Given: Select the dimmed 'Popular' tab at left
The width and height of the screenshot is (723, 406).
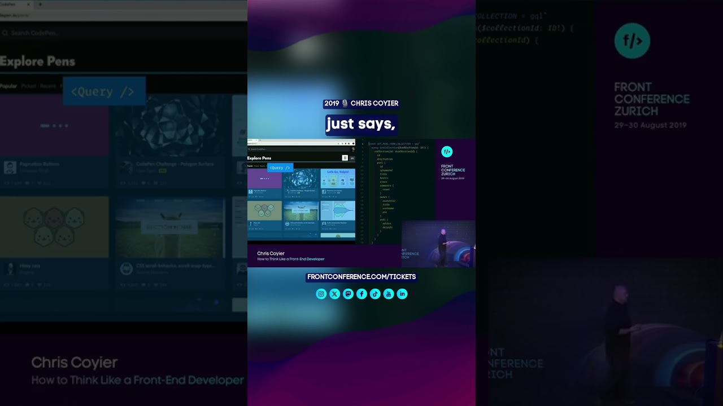Looking at the screenshot, I should click(8, 86).
